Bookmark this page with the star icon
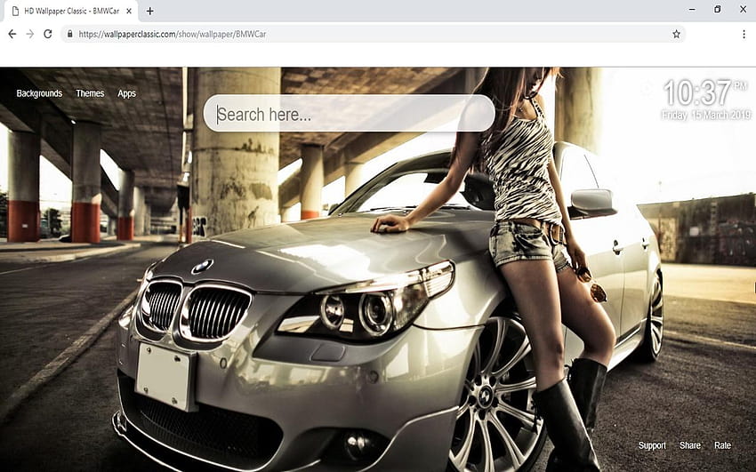Viewport: 756px width, 472px height. pyautogui.click(x=676, y=34)
